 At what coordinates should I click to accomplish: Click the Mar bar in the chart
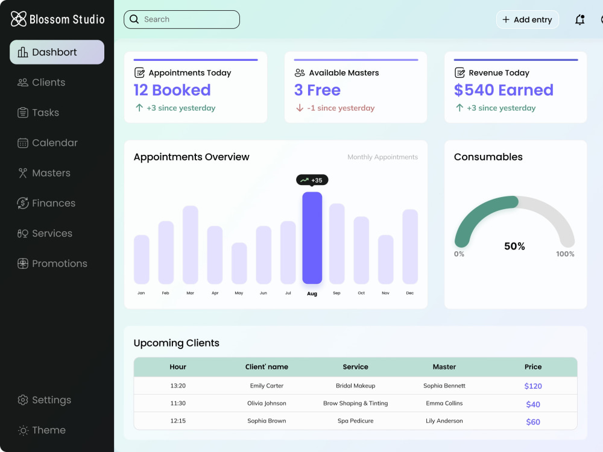191,245
